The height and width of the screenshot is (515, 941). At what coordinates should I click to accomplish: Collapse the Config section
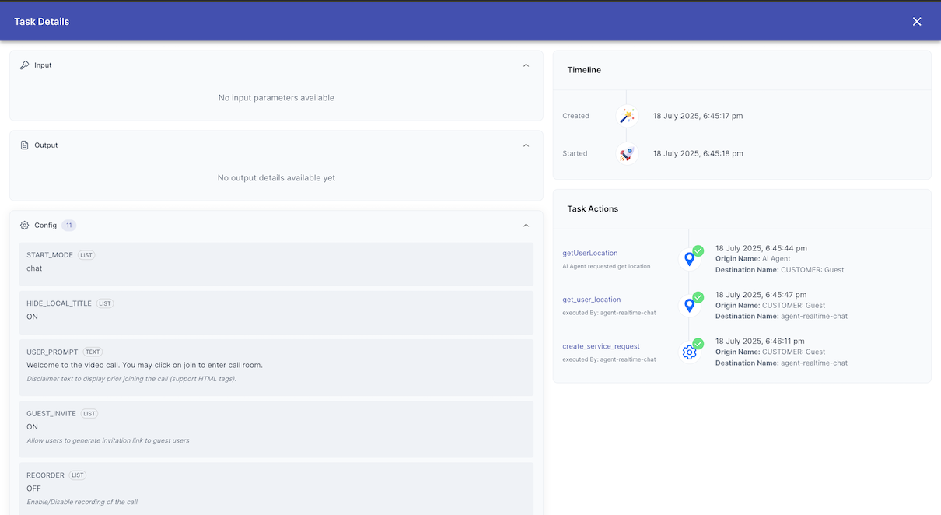526,225
